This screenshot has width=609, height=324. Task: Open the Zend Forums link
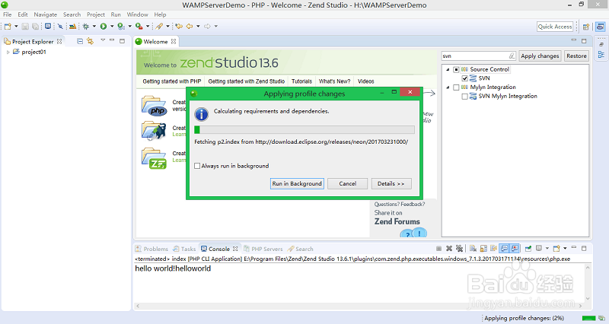point(397,221)
